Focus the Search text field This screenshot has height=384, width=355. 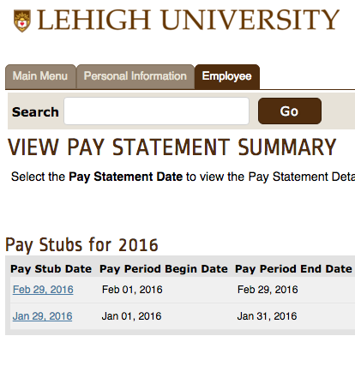point(156,111)
